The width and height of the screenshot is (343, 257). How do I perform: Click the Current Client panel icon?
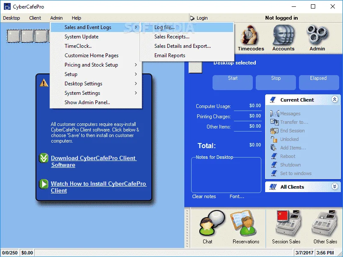coord(273,100)
